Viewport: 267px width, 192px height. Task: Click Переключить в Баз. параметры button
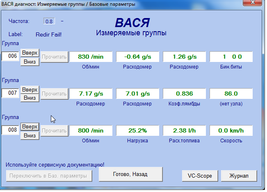(x=49, y=176)
